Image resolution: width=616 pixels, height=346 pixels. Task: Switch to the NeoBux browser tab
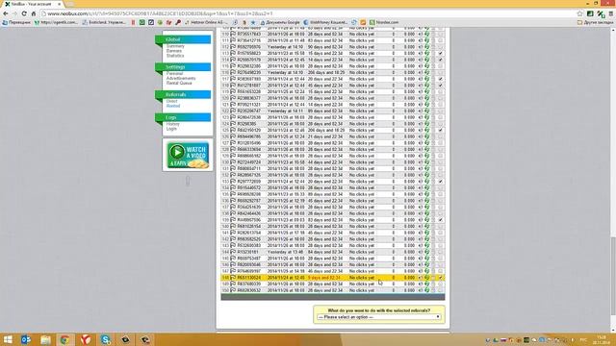coord(33,4)
